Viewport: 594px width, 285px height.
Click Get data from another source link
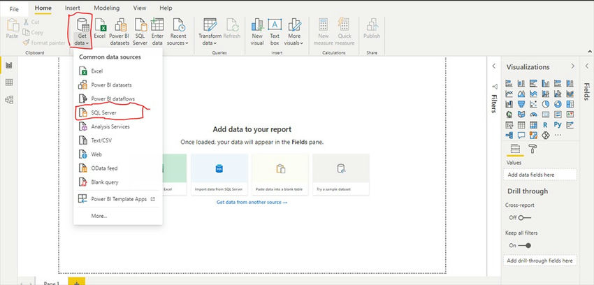click(x=252, y=203)
